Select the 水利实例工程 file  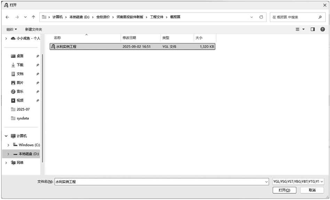pos(66,46)
